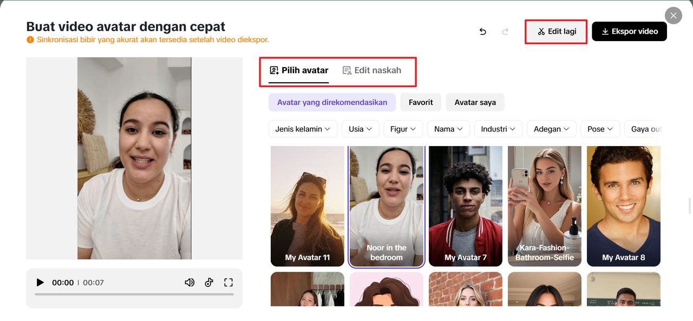Expand the Industri filter dropdown
This screenshot has width=693, height=321.
[x=498, y=129]
